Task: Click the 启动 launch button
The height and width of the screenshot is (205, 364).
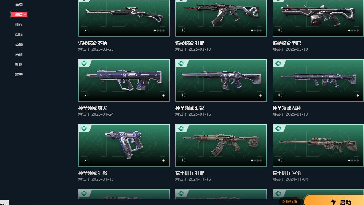Action: (x=334, y=200)
